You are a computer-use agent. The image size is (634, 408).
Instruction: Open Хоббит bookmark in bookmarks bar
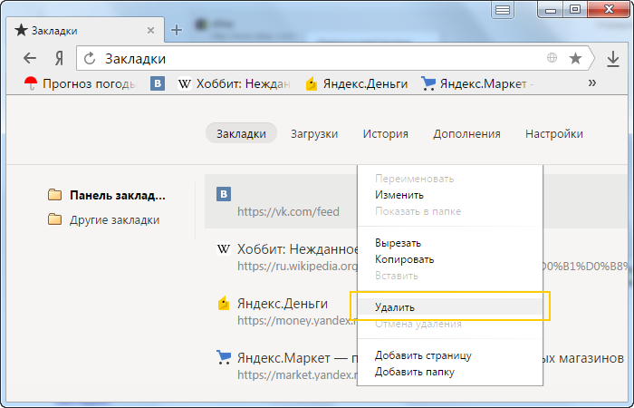point(234,83)
